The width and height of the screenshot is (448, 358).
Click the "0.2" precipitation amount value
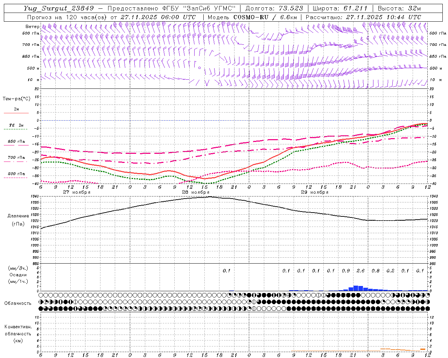pos(390,271)
